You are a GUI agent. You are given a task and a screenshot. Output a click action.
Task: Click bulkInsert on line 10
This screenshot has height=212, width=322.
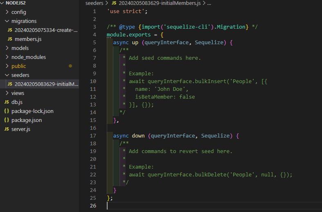click(x=210, y=81)
